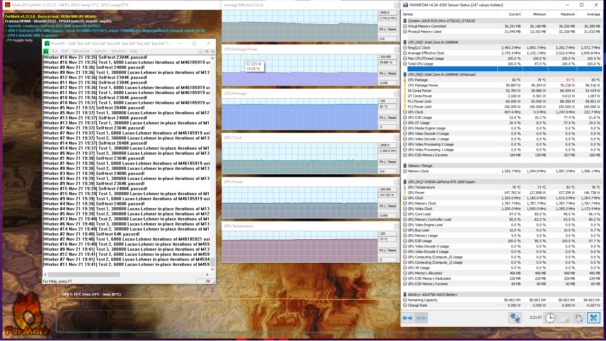The image size is (606, 341).
Task: Click Fit y on GPU Clock graph
Action: click(383, 162)
